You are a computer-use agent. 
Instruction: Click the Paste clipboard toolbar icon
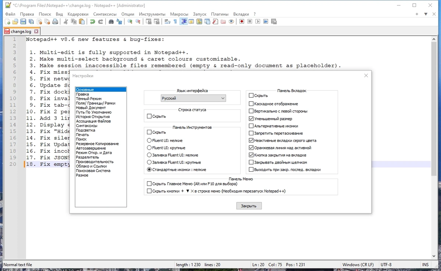(x=82, y=22)
